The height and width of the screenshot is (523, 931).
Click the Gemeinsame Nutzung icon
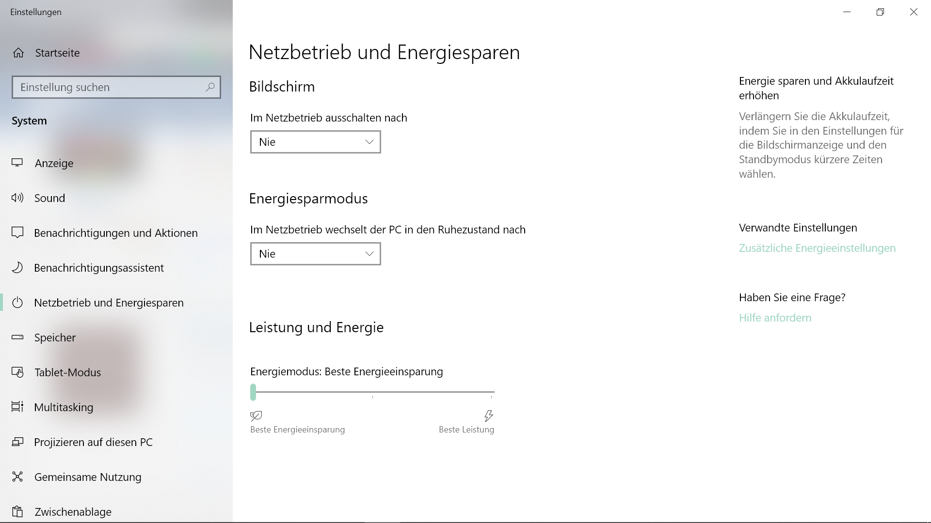[17, 477]
